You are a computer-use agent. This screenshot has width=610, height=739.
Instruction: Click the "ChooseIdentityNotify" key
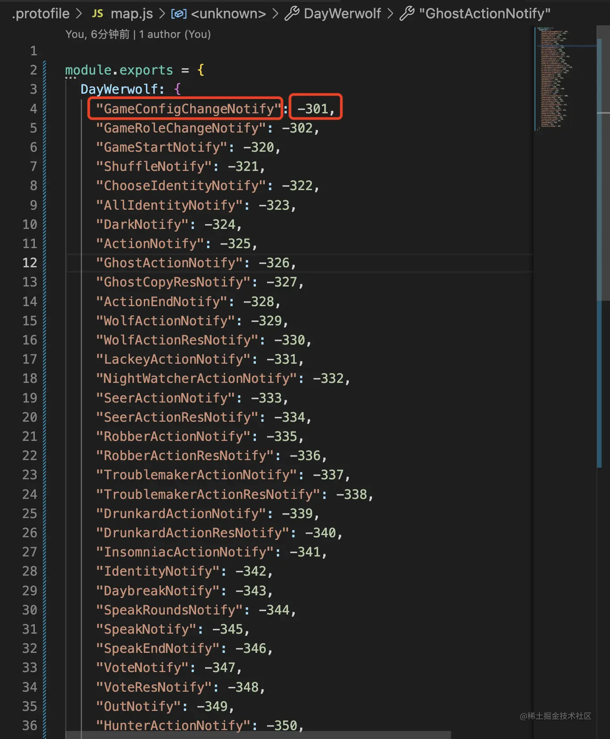[x=181, y=186]
